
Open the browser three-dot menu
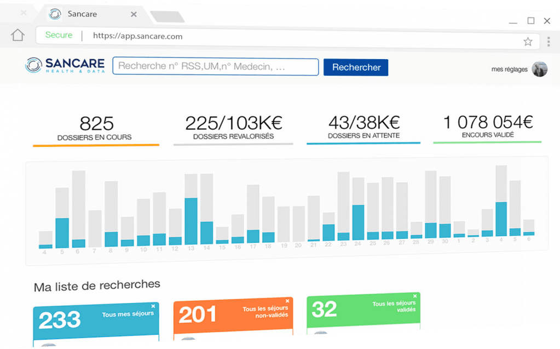click(549, 42)
